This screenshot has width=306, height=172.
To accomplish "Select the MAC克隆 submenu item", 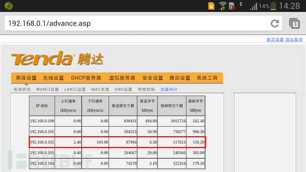I will click(x=100, y=89).
